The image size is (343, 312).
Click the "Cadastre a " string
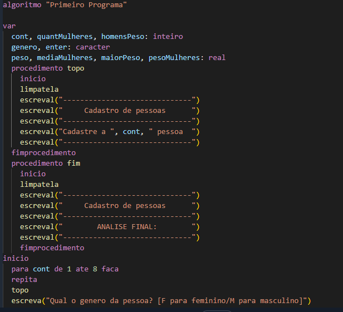(86, 132)
